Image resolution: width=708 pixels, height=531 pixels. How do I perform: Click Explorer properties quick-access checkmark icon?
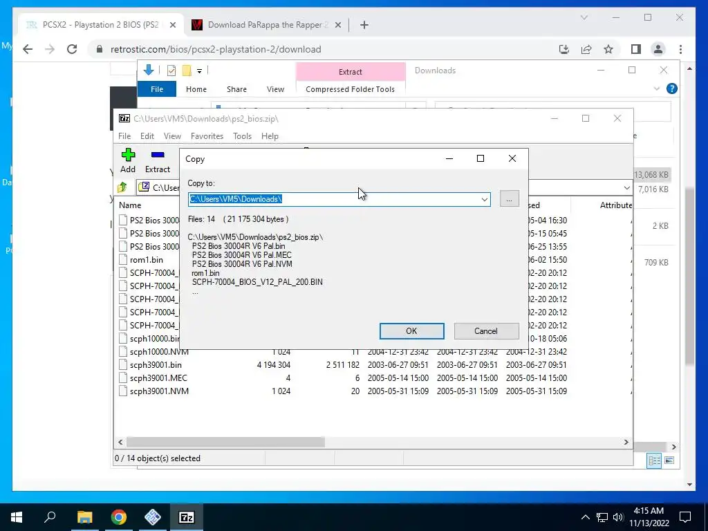(x=171, y=71)
